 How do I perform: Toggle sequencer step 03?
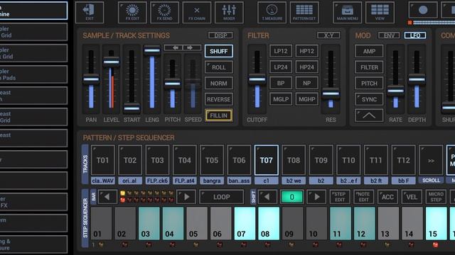(x=149, y=223)
